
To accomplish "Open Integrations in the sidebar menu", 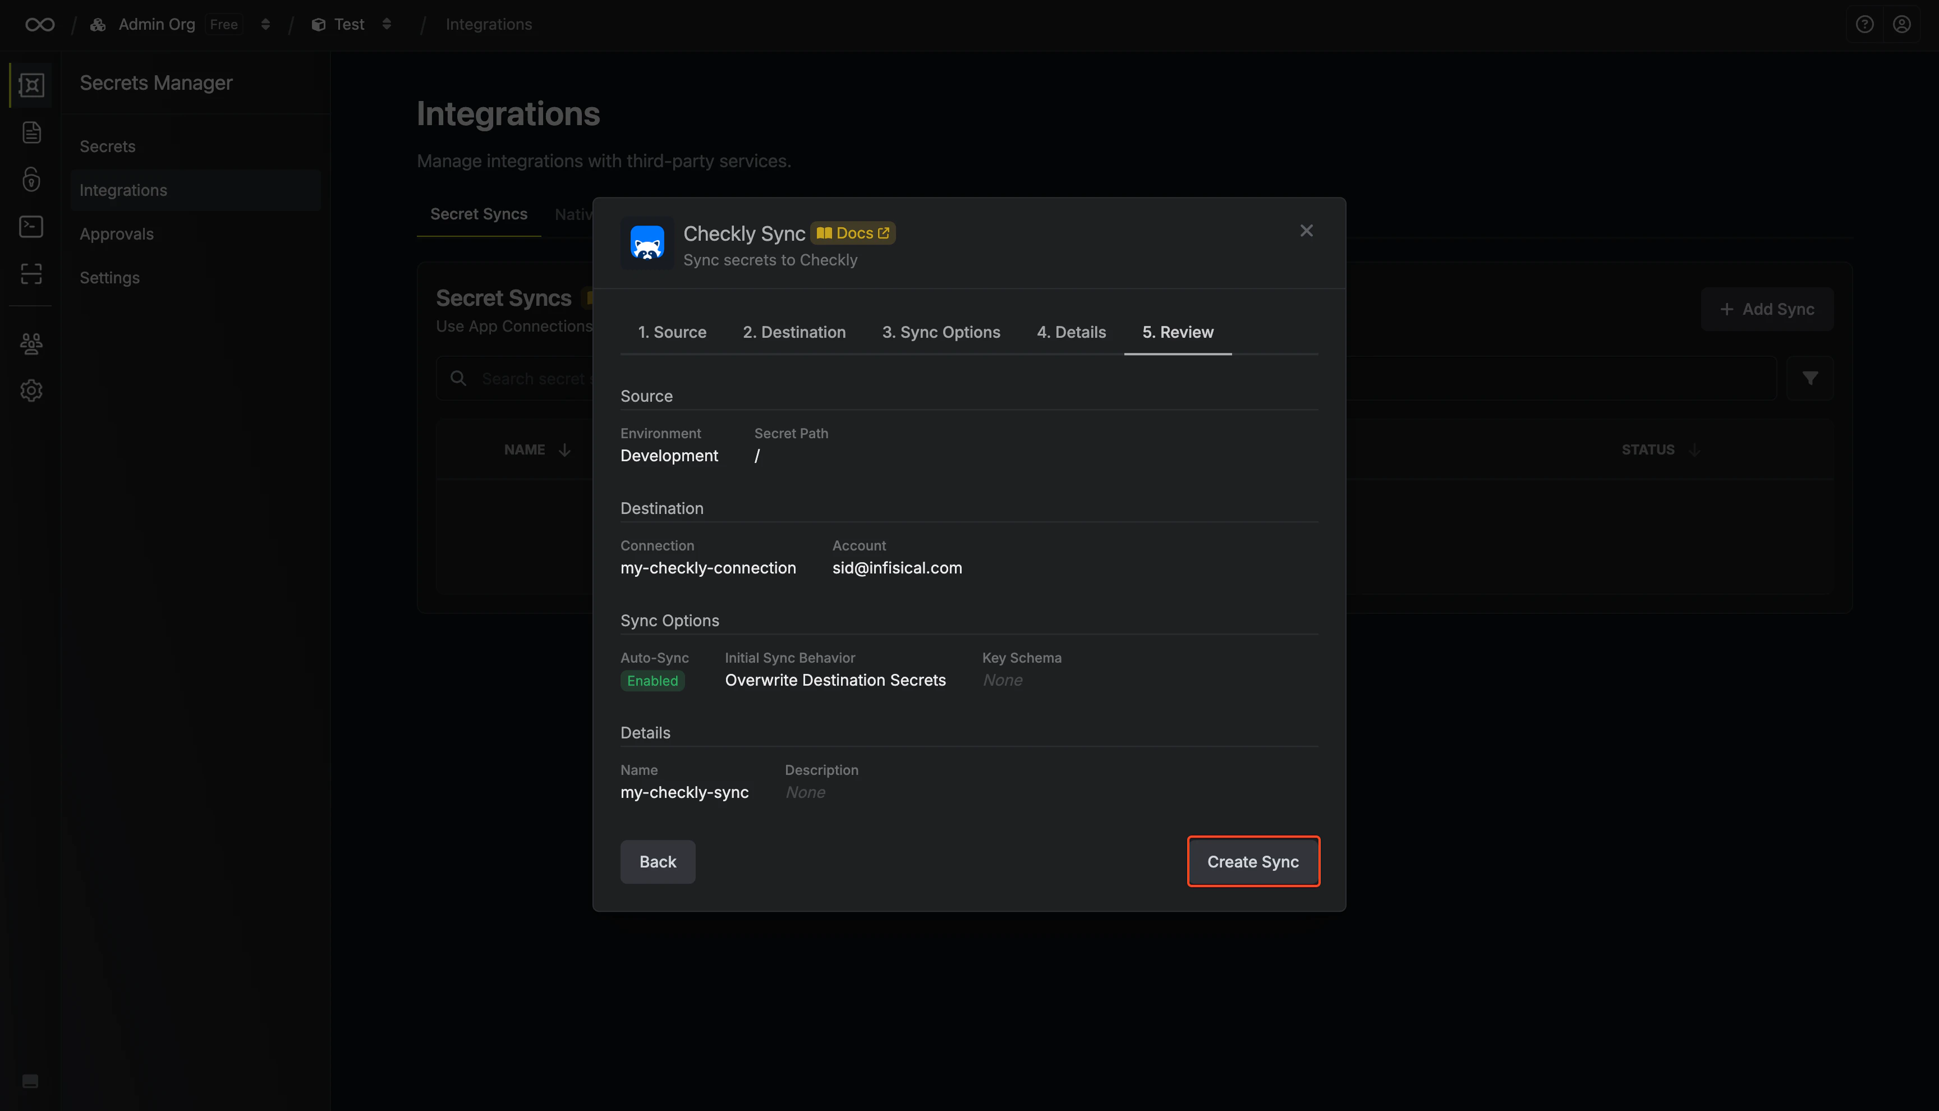I will point(195,190).
